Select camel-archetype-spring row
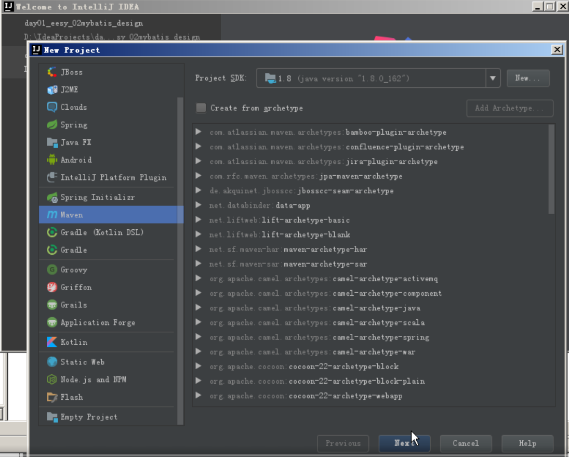 click(370, 337)
